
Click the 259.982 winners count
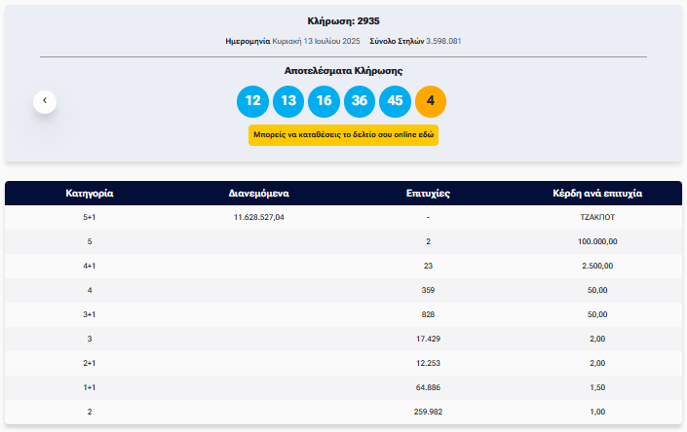click(x=428, y=412)
